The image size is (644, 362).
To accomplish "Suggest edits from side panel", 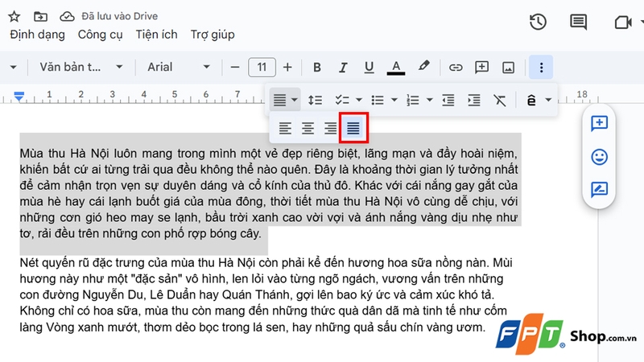I will [x=599, y=190].
